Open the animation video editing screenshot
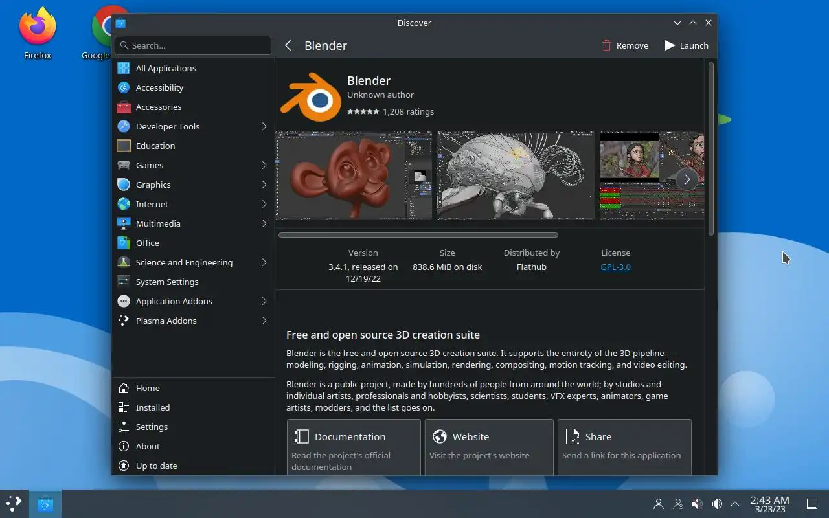Image resolution: width=829 pixels, height=518 pixels. coord(652,175)
